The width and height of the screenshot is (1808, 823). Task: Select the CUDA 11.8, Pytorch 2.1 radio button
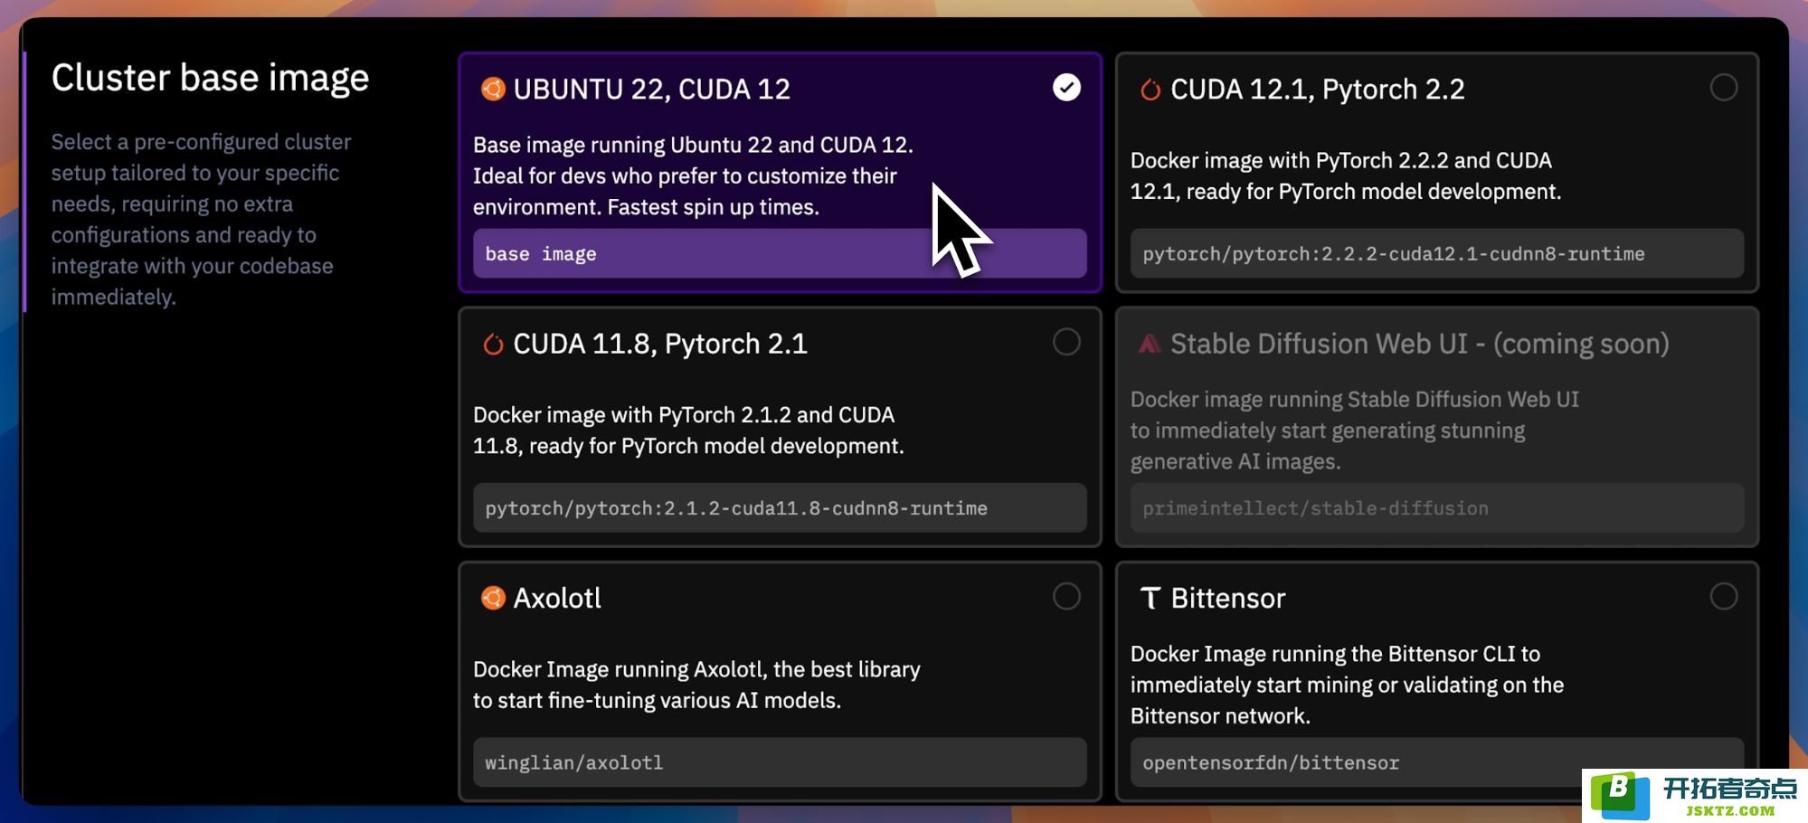pyautogui.click(x=1066, y=342)
